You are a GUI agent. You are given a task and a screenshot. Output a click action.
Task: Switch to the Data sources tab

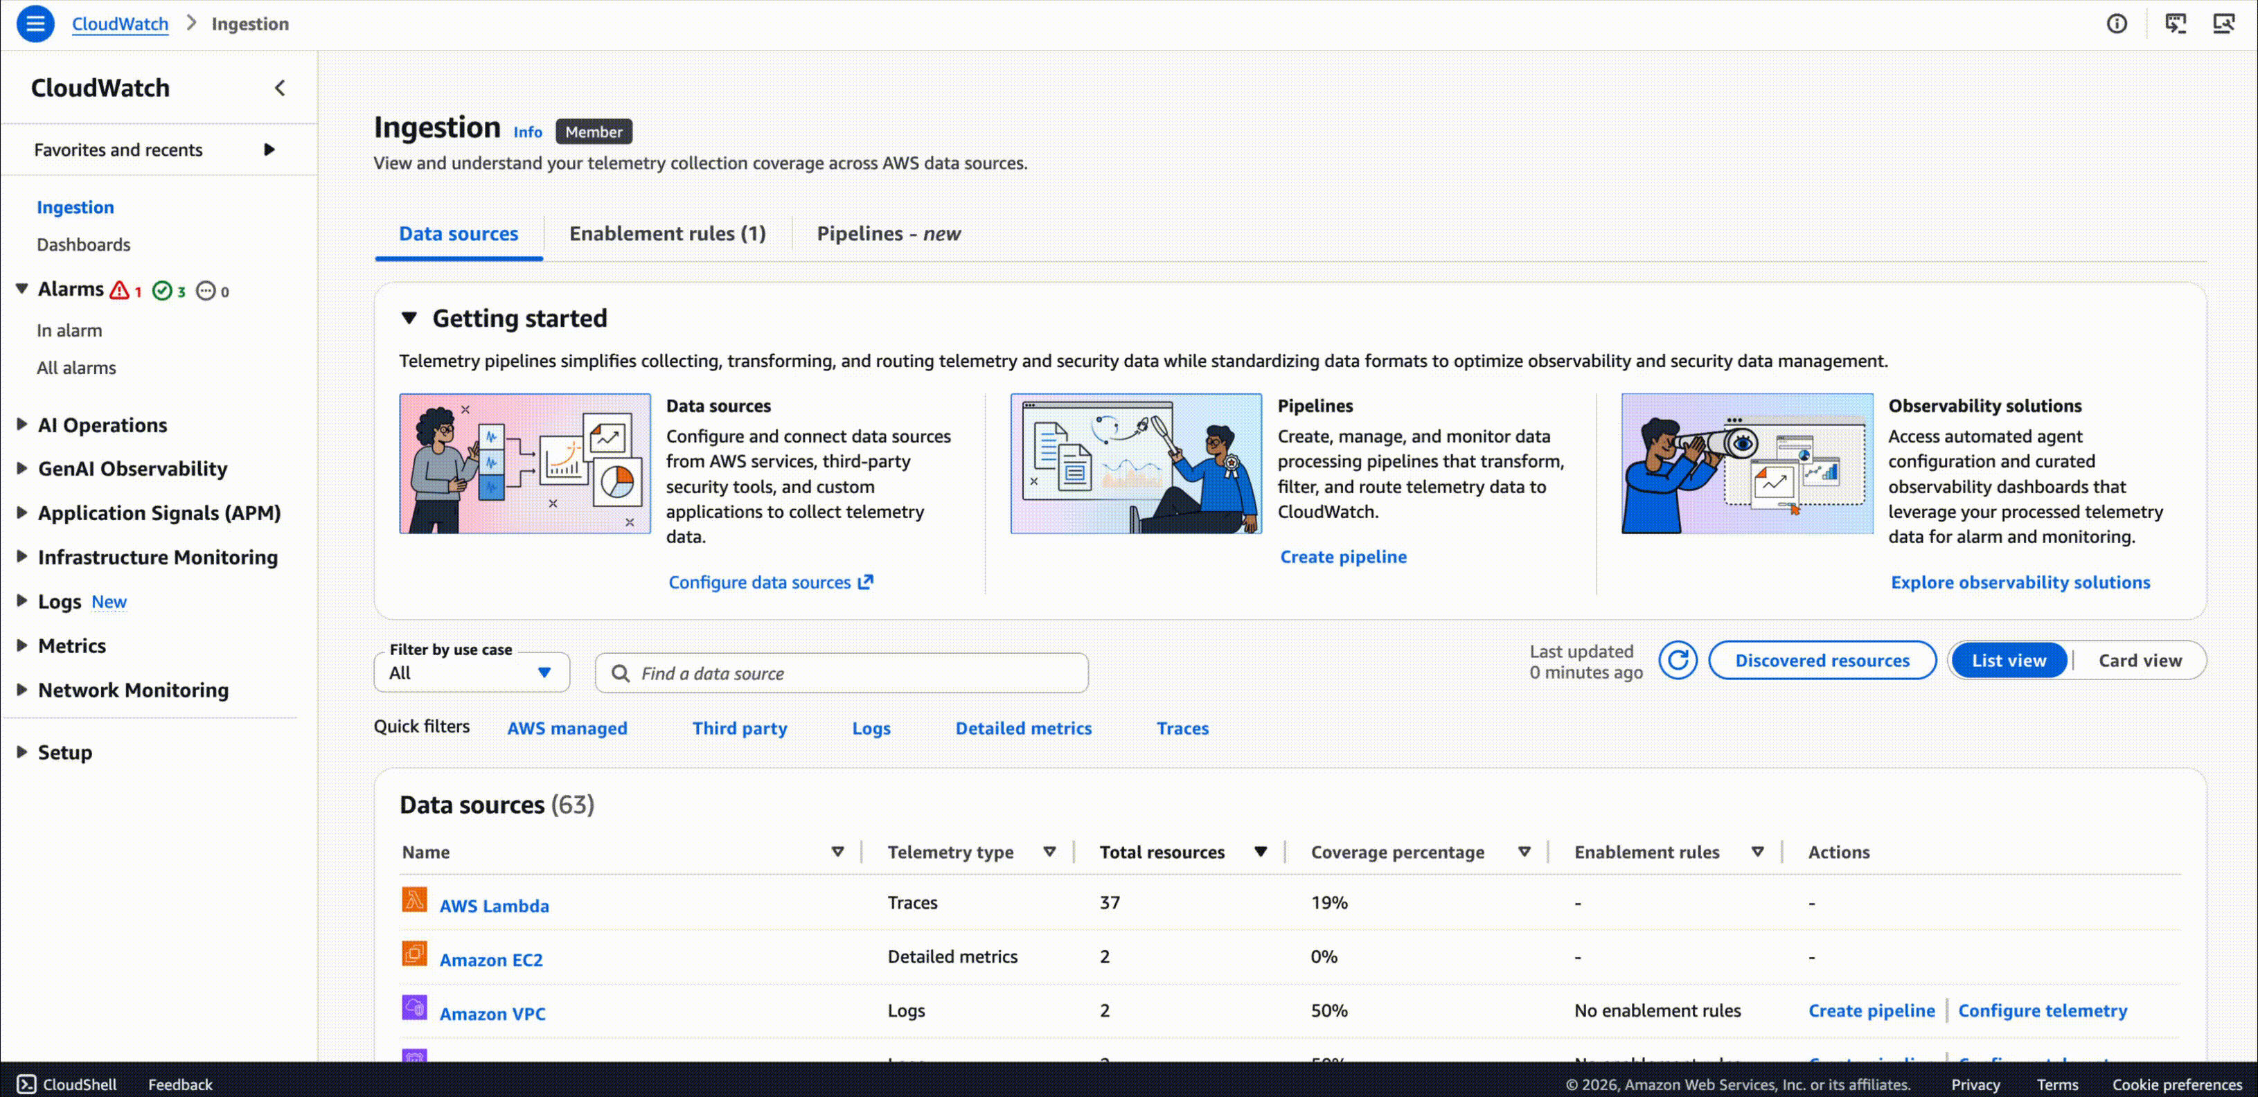(459, 234)
